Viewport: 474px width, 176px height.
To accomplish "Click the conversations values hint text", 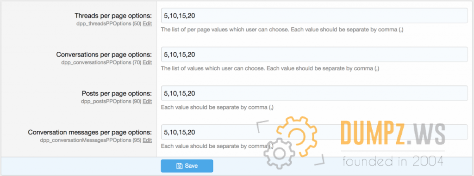I will coord(270,68).
